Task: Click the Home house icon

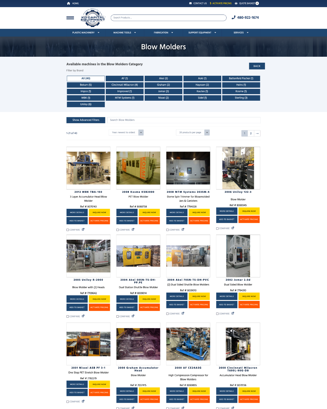Action: 69,3
